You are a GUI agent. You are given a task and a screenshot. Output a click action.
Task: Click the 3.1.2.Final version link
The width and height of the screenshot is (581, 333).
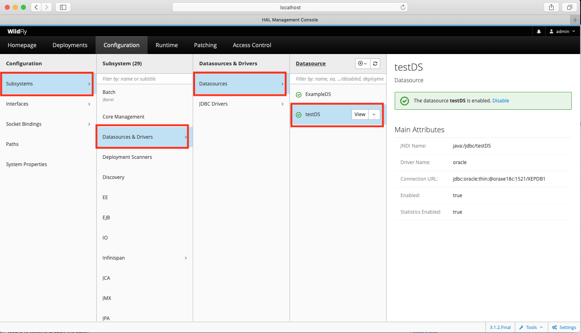(500, 327)
